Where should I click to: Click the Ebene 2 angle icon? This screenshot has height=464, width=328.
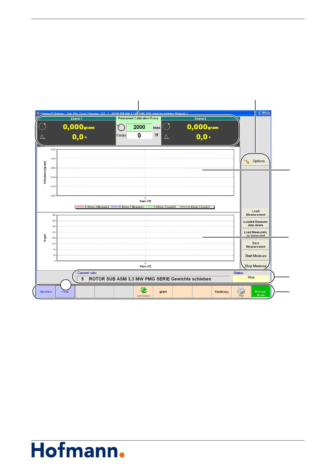point(166,137)
